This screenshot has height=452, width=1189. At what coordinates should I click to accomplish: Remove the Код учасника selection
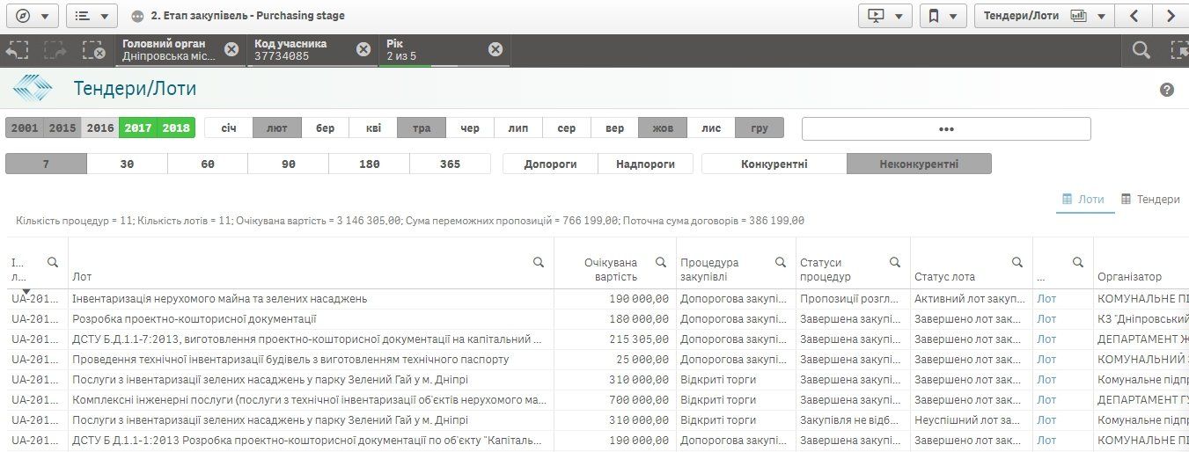[x=363, y=49]
